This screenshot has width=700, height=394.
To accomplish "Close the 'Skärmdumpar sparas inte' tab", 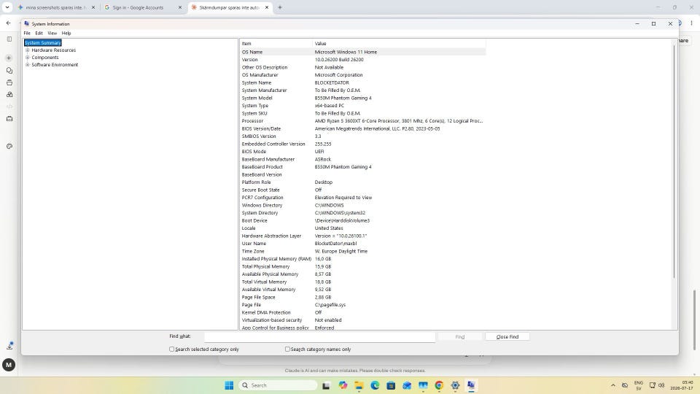I will click(x=267, y=7).
